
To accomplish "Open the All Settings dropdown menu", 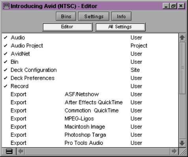I will tap(120, 27).
